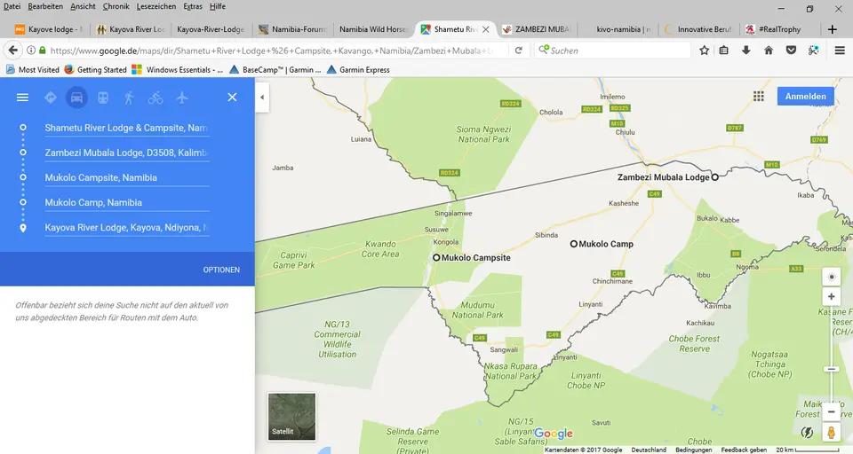The width and height of the screenshot is (853, 454).
Task: Open the BaseCamp Garmin bookmark
Action: 275,69
